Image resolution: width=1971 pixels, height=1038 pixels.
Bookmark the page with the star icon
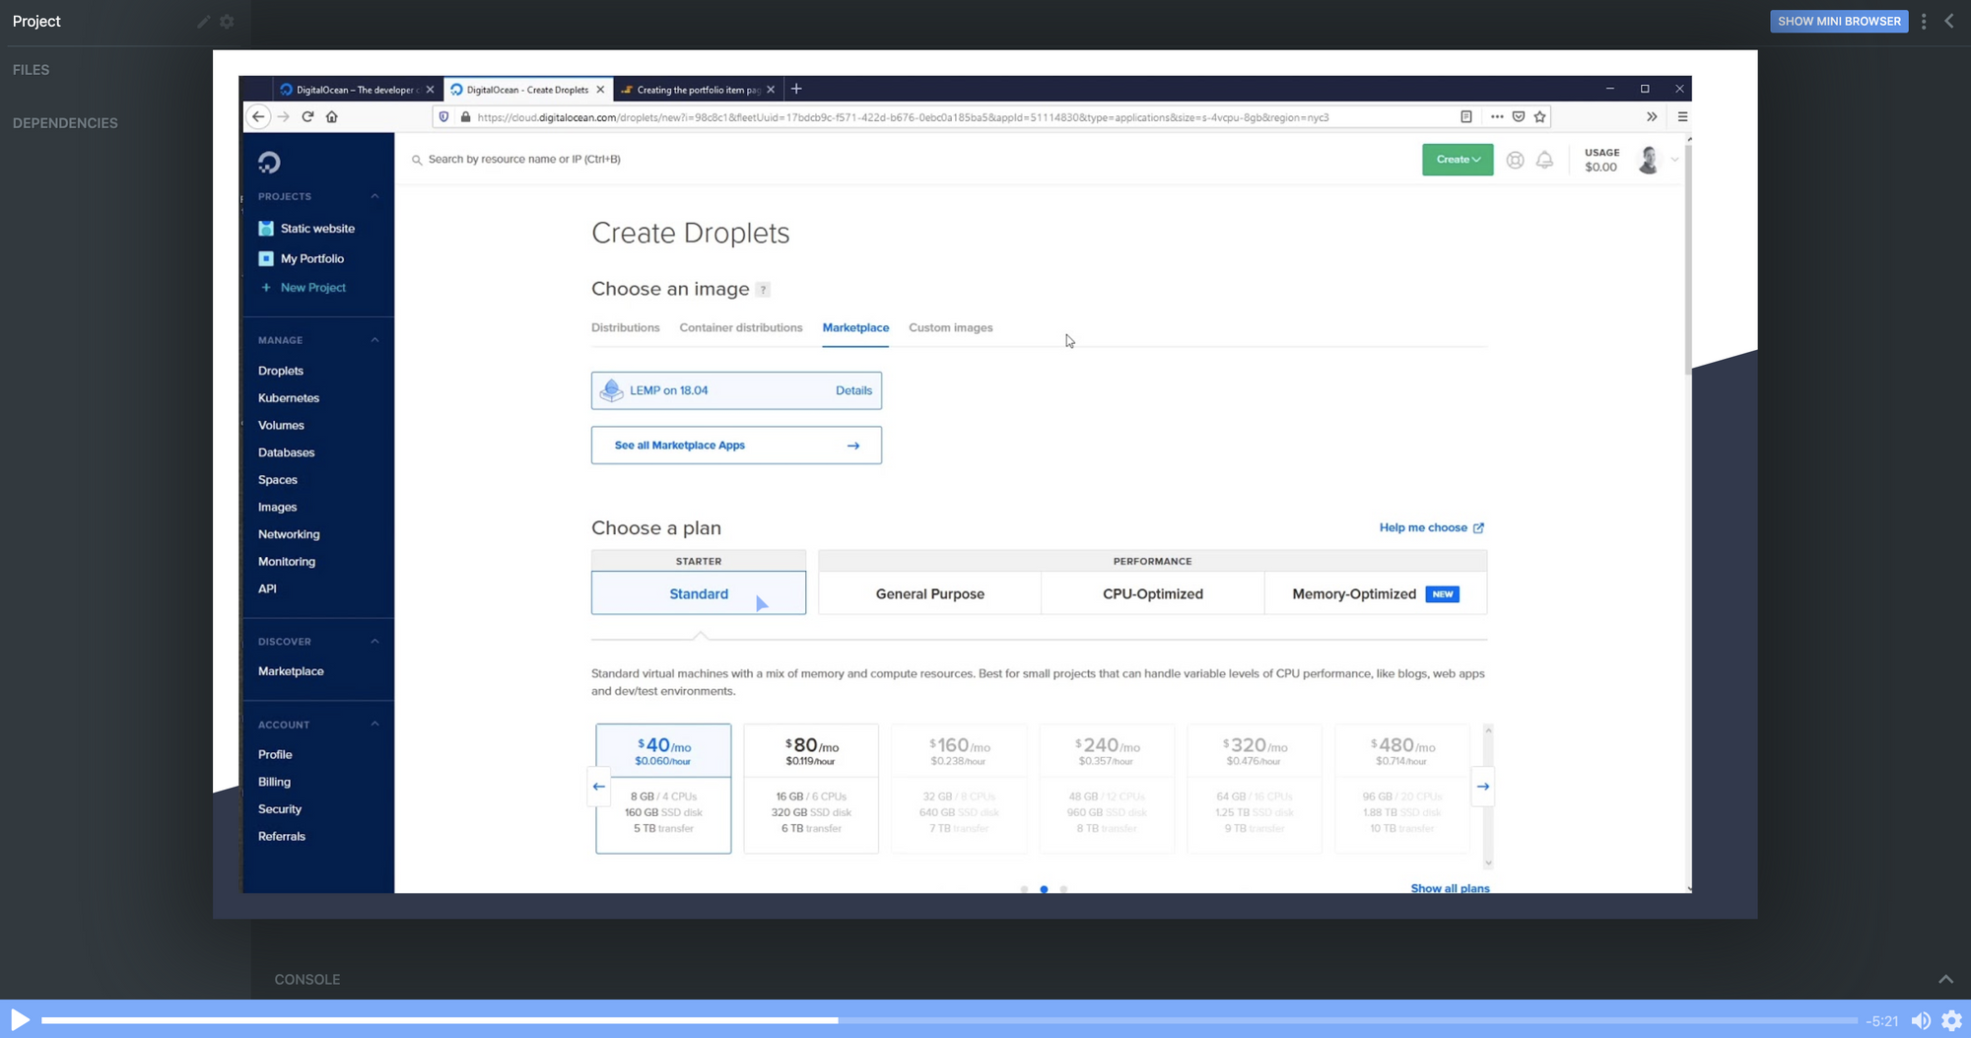pos(1540,116)
